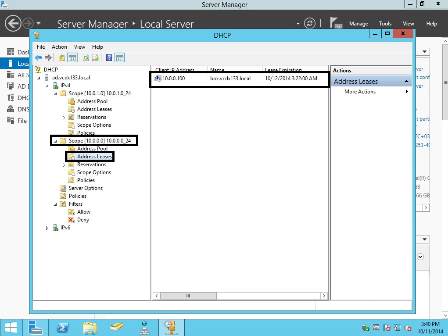This screenshot has width=448, height=336.
Task: Expand the IPv6 tree node
Action: [47, 228]
